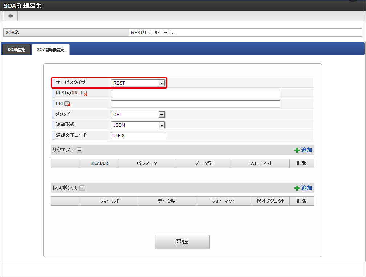
Task: Click the HEADER column header
Action: 99,163
